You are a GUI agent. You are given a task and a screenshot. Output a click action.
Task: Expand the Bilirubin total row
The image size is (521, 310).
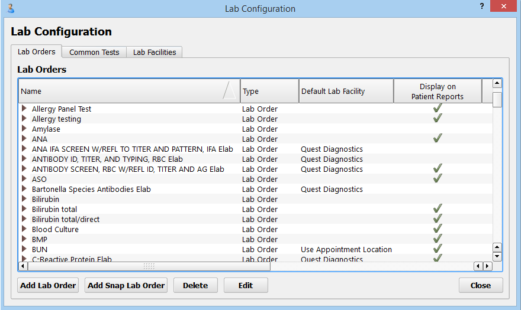point(24,208)
